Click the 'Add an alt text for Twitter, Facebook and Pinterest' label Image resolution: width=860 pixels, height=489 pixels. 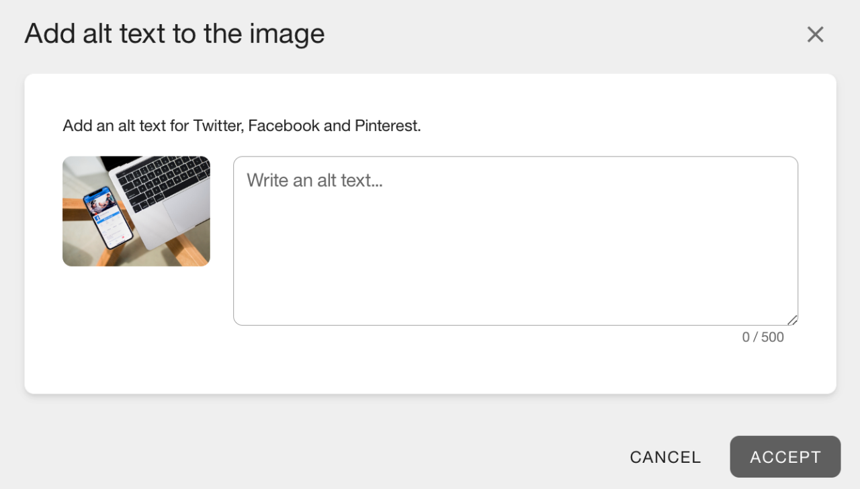[x=241, y=126]
